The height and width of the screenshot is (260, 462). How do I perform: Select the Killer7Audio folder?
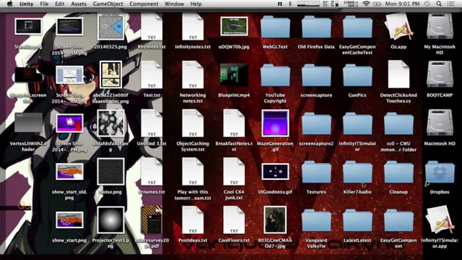(x=357, y=172)
